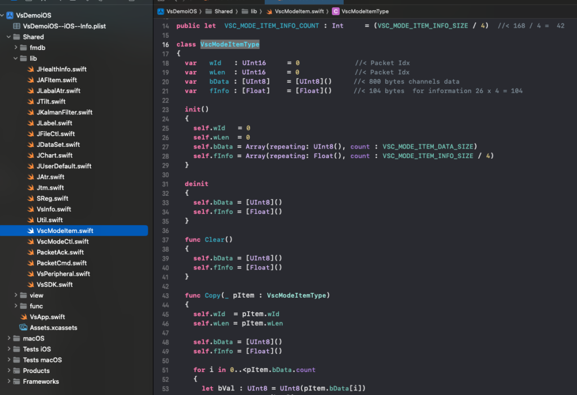Screen dimensions: 577x395
Task: Open the lib breadcrumb in jump bar
Action: 254,11
